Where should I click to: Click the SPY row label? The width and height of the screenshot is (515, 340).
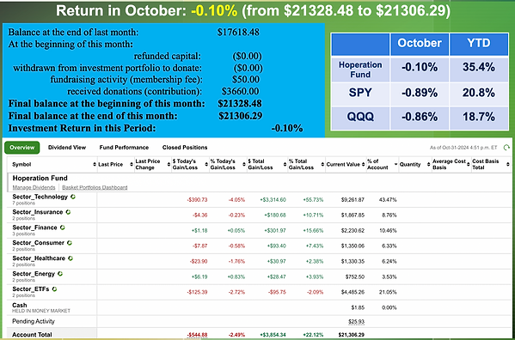pos(360,93)
